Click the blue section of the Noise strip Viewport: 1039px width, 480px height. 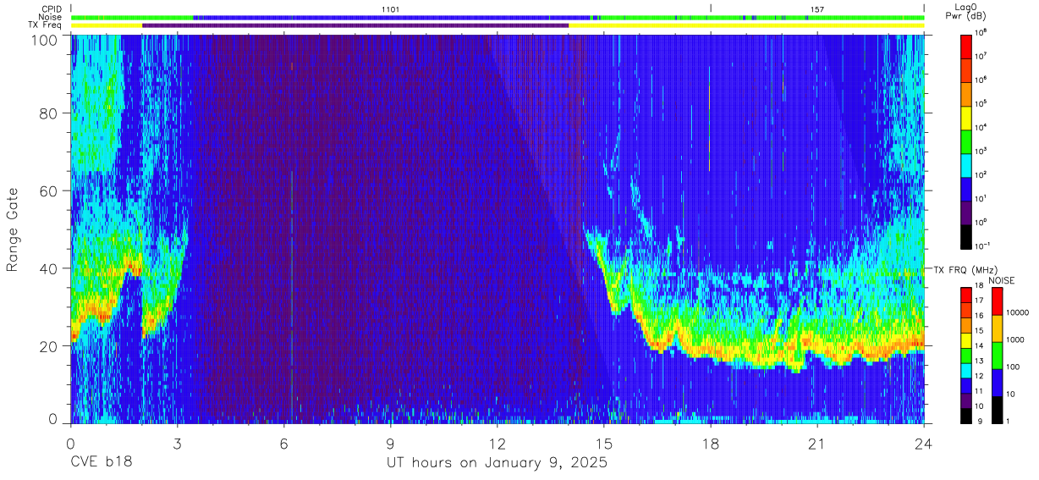391,17
